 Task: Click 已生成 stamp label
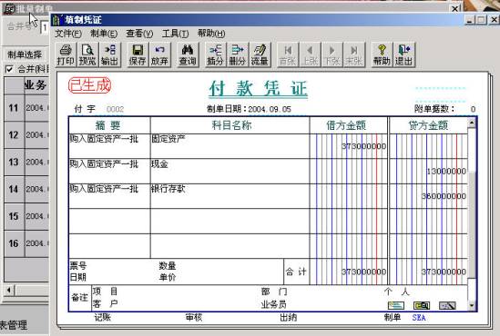click(x=89, y=85)
